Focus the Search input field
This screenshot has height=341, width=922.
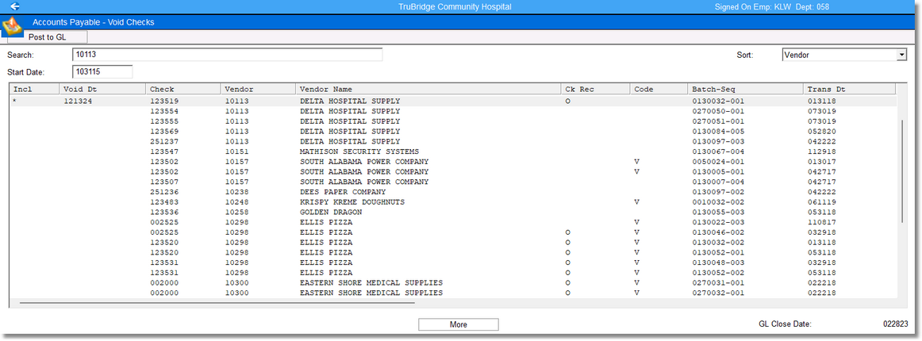click(x=227, y=55)
